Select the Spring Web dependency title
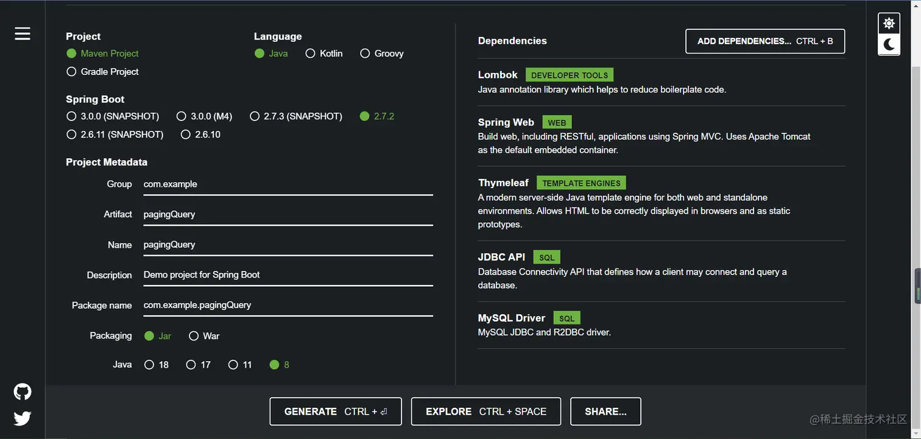This screenshot has width=921, height=439. tap(506, 122)
